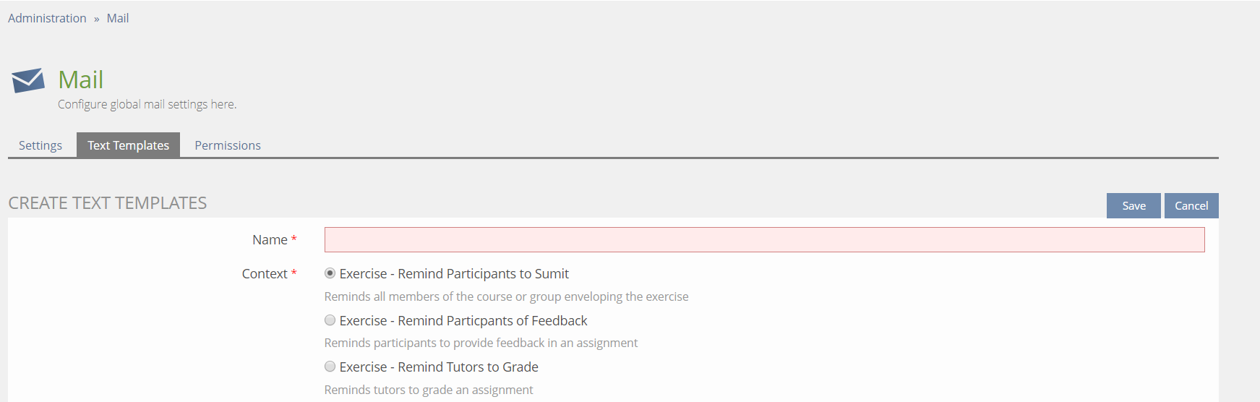Open the Permissions tab

(x=228, y=145)
